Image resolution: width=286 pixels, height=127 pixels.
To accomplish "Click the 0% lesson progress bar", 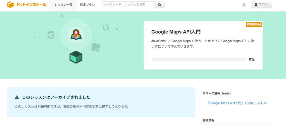I will point(198,59).
